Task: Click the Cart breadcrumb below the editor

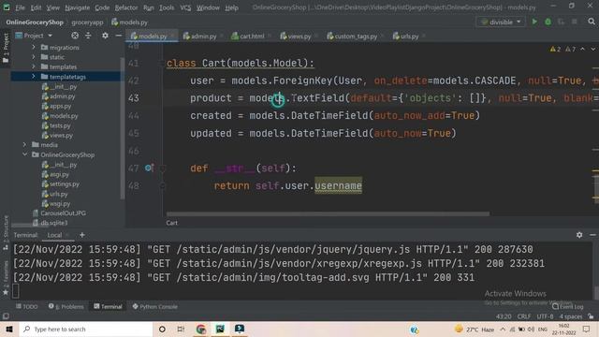Action: coord(172,223)
